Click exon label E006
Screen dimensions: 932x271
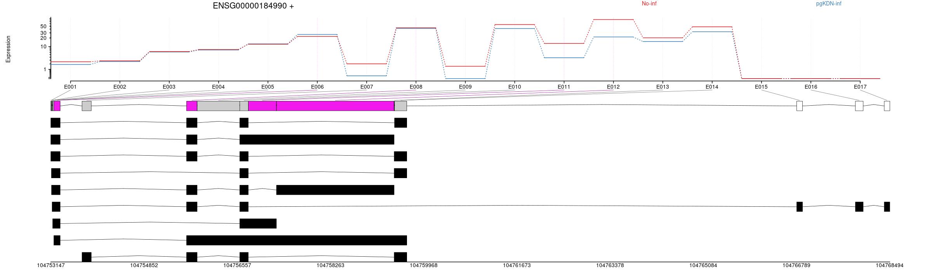pos(317,87)
